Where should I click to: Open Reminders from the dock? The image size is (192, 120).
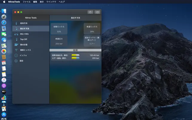pyautogui.click(x=4, y=68)
